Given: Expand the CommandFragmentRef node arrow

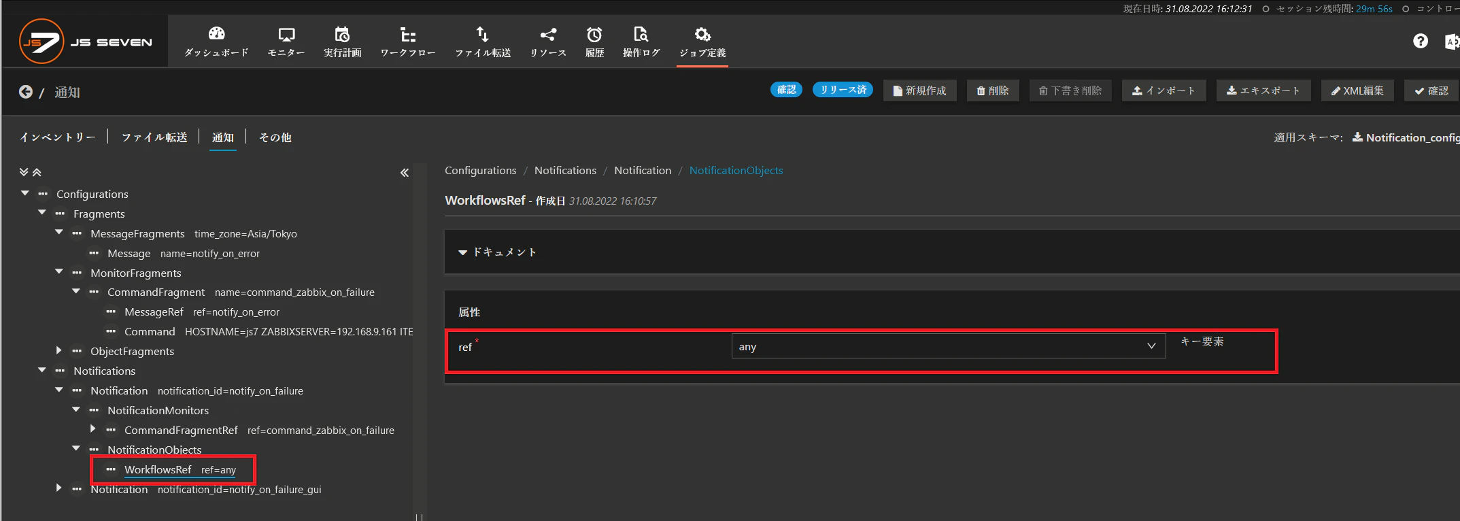Looking at the screenshot, I should click(x=93, y=429).
